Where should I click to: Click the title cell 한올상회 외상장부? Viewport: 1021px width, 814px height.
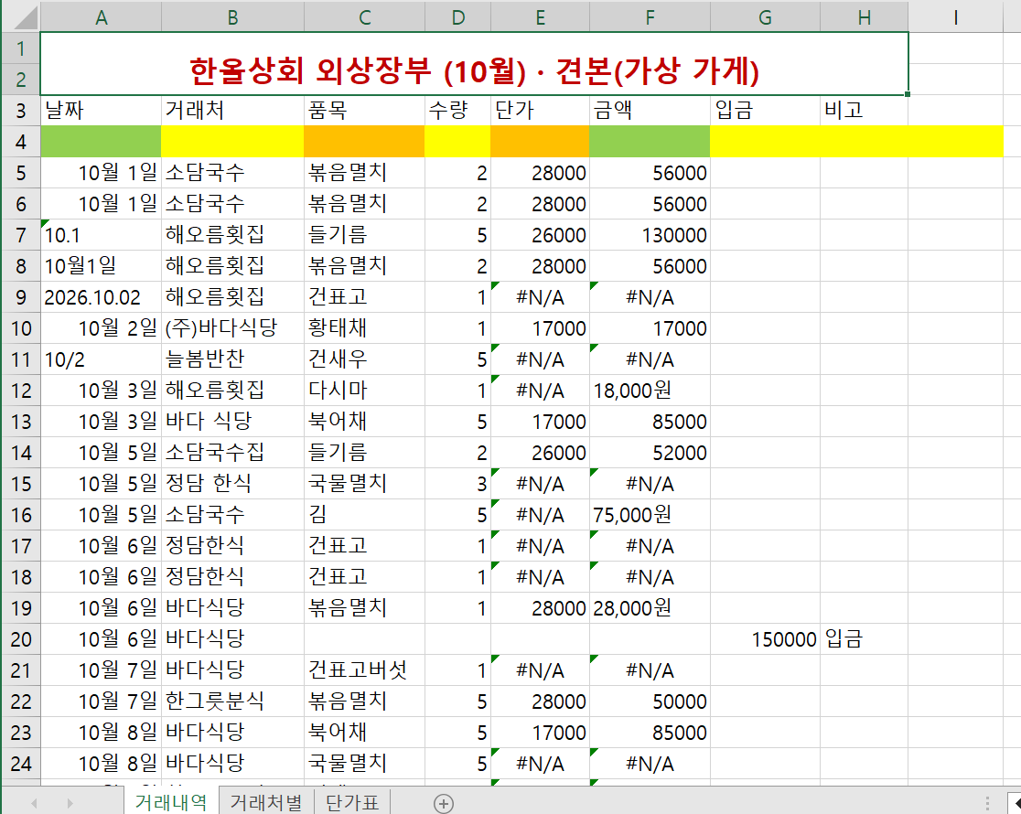474,63
